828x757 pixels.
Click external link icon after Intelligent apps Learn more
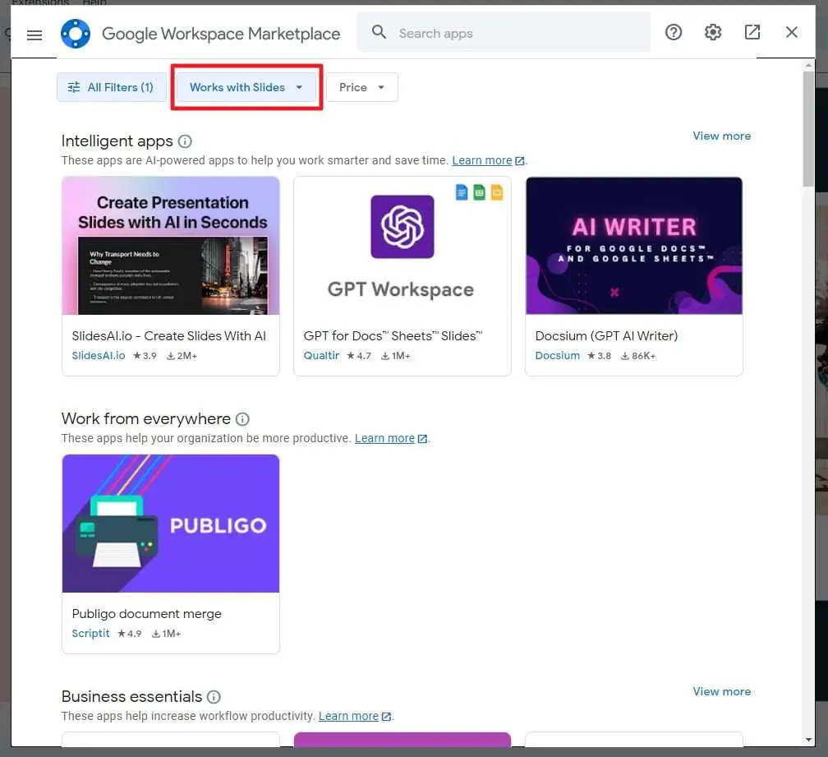pyautogui.click(x=520, y=160)
